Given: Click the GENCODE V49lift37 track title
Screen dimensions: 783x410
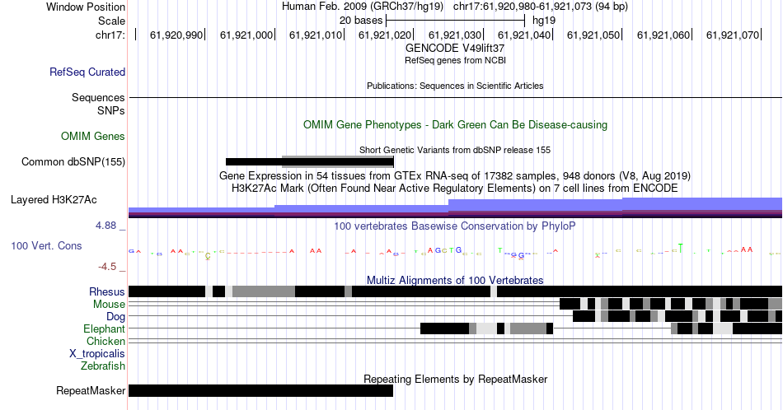Looking at the screenshot, I should (455, 48).
